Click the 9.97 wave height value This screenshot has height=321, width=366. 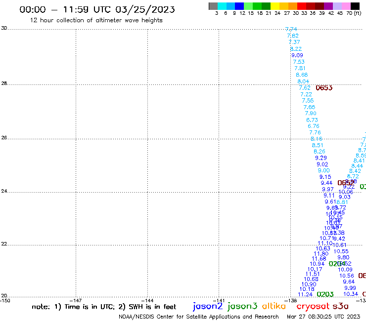[328, 189]
